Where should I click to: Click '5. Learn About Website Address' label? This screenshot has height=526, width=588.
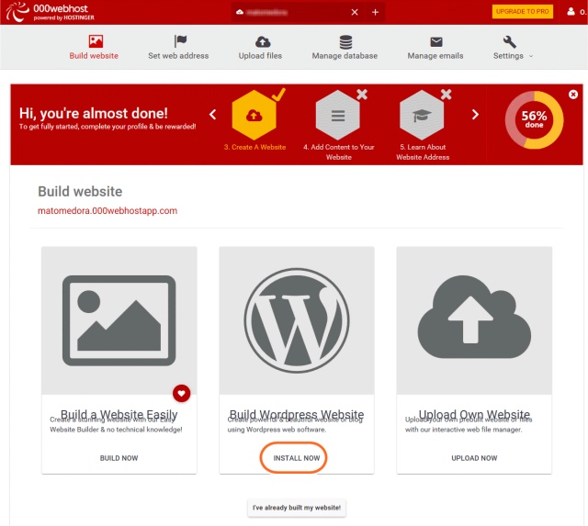(423, 152)
